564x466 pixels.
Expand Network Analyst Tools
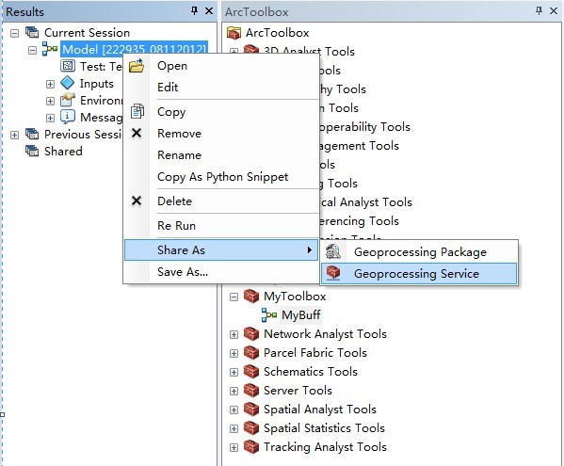tap(234, 335)
